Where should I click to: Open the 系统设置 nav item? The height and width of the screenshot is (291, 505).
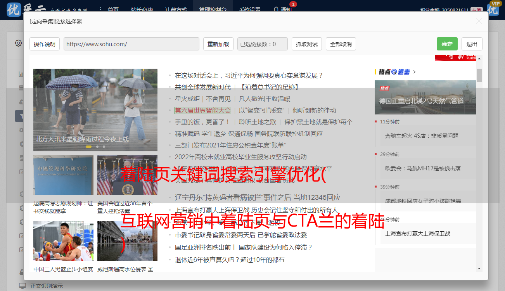pyautogui.click(x=250, y=9)
